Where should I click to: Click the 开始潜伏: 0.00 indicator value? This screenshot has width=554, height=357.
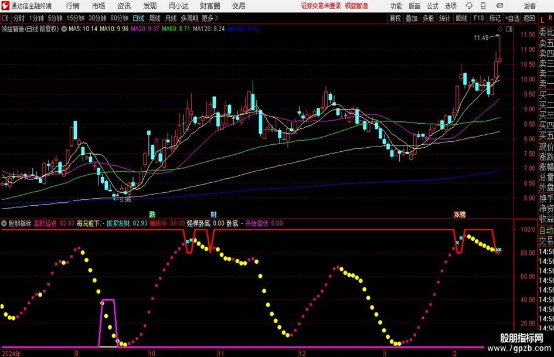point(264,223)
